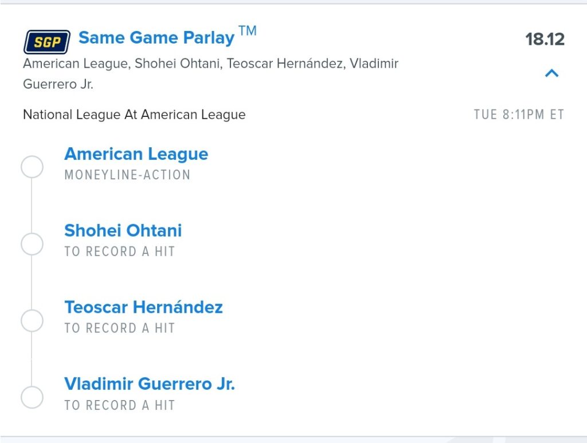The width and height of the screenshot is (587, 443).
Task: Open Vladimir Guerrero Jr. player link
Action: tap(150, 384)
